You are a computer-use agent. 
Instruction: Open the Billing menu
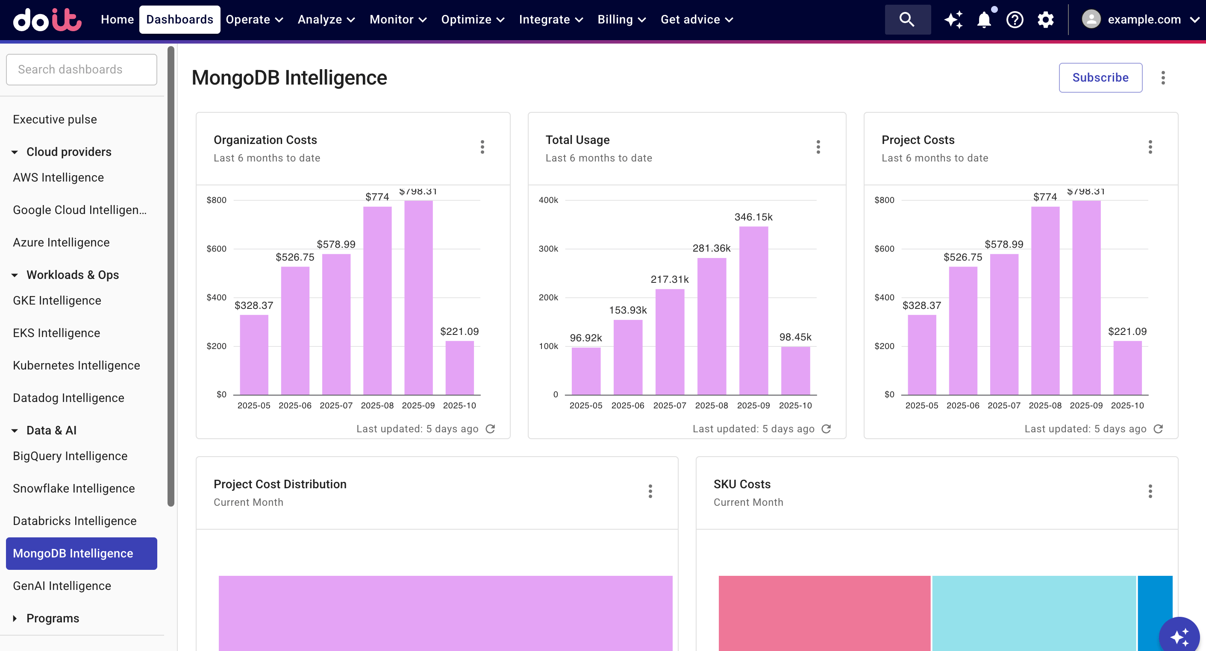click(621, 19)
